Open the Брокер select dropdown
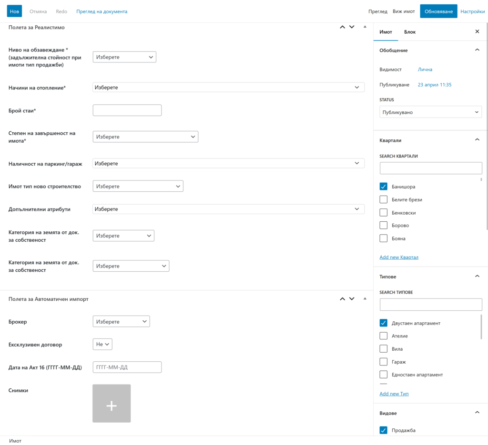The image size is (488, 445). pyautogui.click(x=121, y=322)
